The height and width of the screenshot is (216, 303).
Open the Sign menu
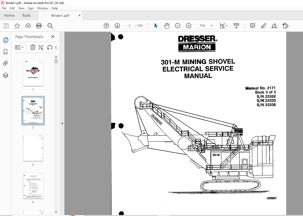(x=31, y=8)
